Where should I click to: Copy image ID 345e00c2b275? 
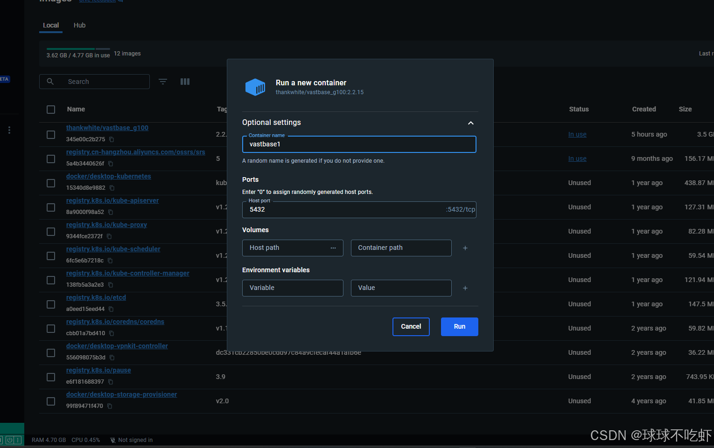coord(112,139)
